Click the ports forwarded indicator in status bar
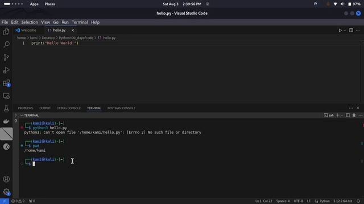 pos(32,201)
